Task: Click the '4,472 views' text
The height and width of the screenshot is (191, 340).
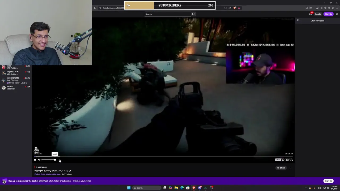Action: 67,174
